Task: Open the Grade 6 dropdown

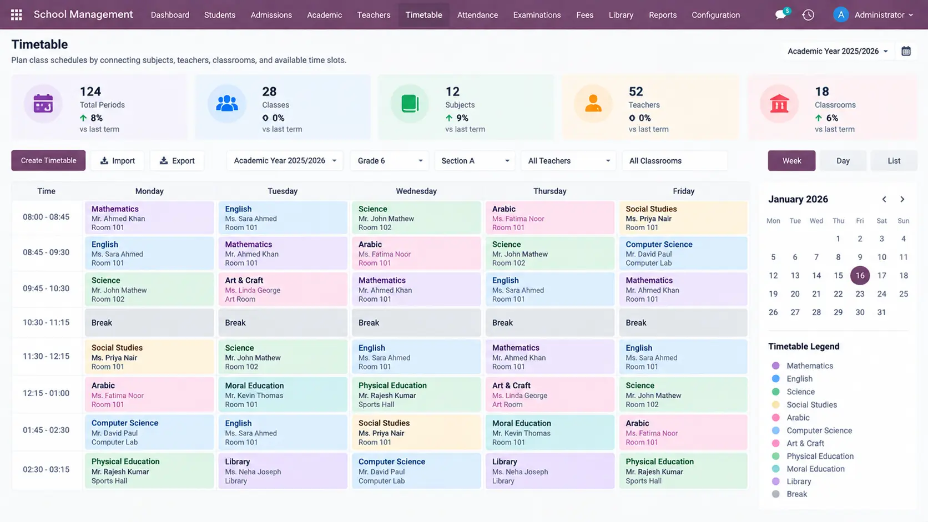Action: click(x=390, y=161)
